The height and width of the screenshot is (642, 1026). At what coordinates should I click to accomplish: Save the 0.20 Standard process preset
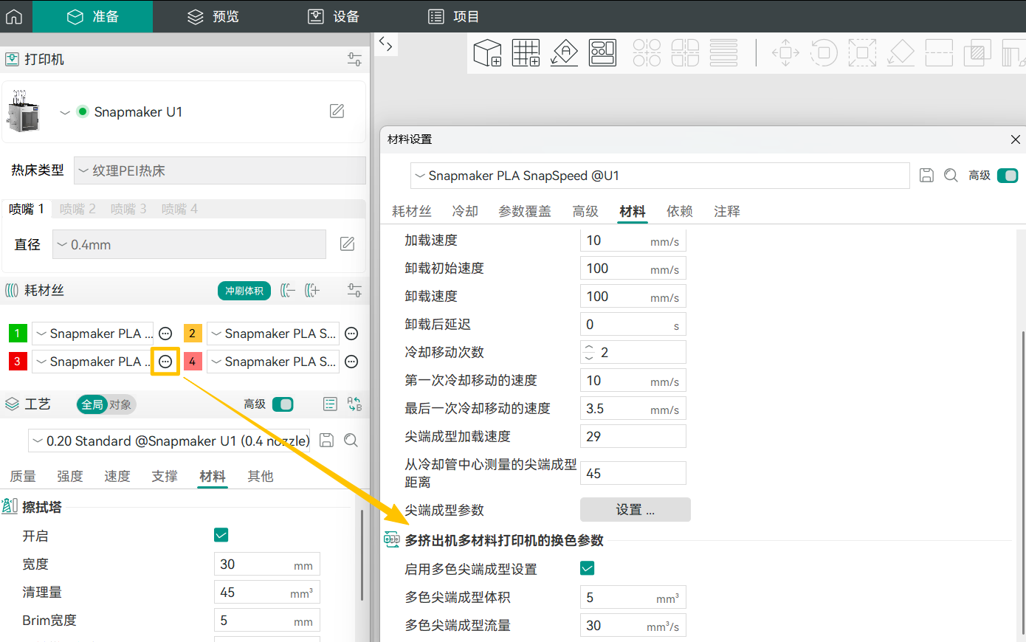pos(326,440)
